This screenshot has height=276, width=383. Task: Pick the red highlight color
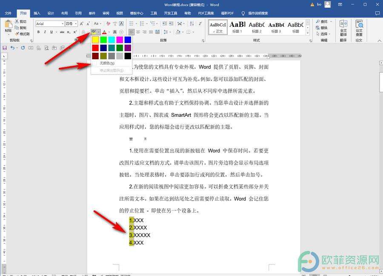point(95,48)
